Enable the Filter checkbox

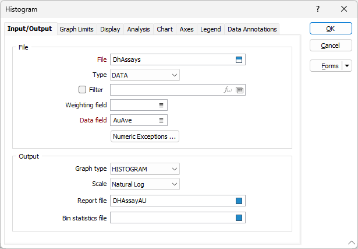click(x=82, y=90)
